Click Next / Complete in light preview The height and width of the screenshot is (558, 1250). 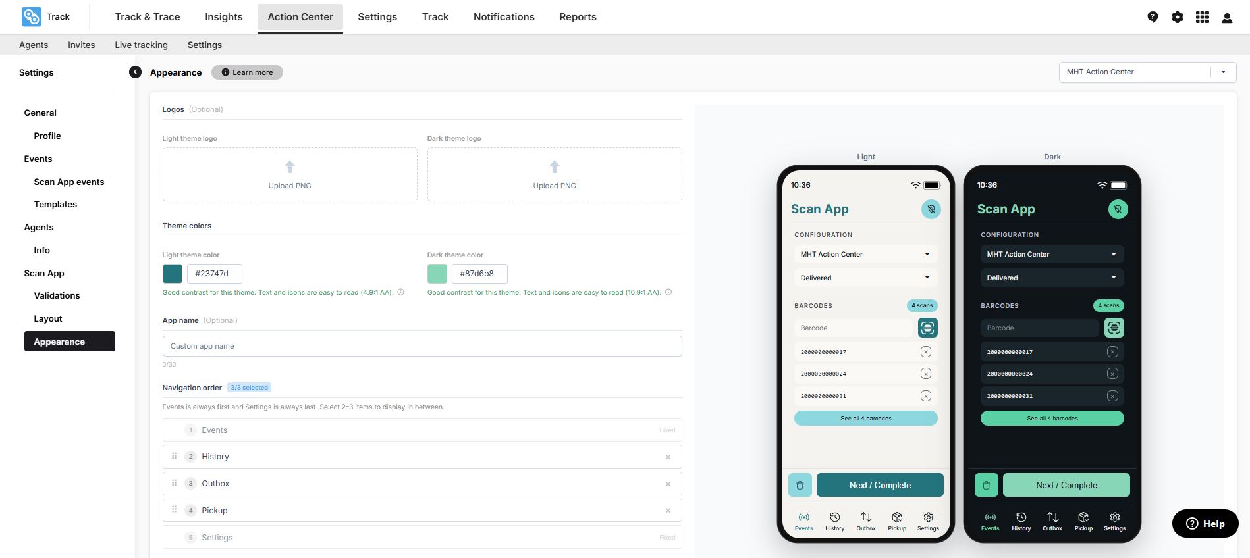[x=880, y=485]
